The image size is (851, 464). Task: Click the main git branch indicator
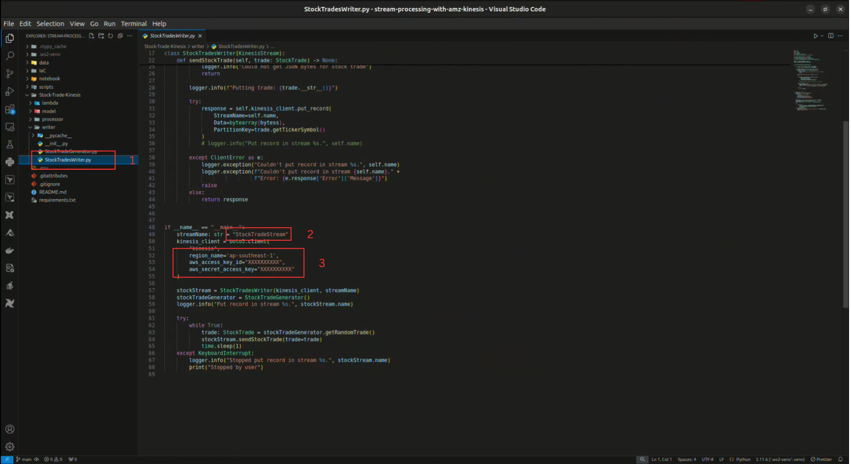pyautogui.click(x=24, y=460)
